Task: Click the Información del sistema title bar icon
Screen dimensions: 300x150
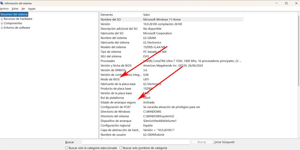Action: pyautogui.click(x=2, y=3)
